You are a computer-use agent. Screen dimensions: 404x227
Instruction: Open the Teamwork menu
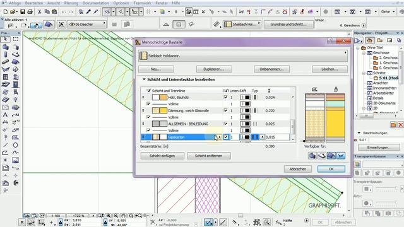[142, 3]
